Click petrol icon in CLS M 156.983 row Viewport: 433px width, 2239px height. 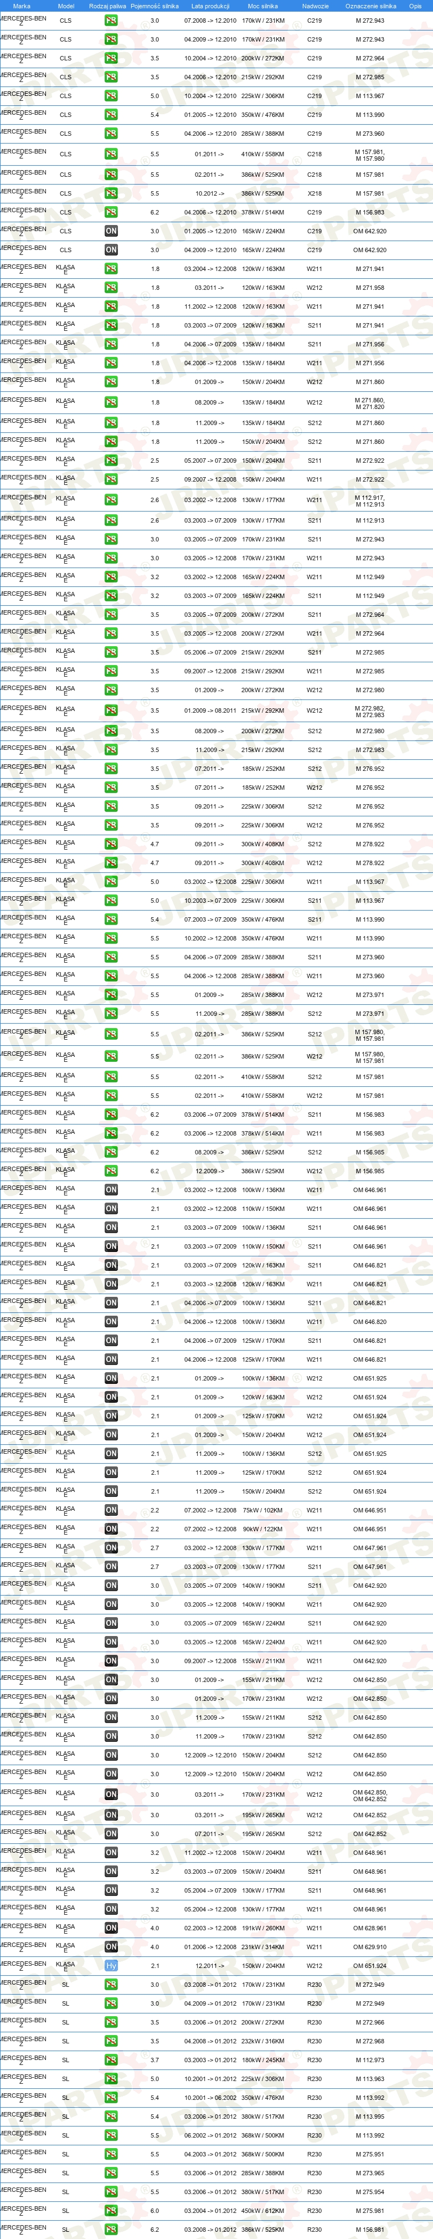[111, 212]
